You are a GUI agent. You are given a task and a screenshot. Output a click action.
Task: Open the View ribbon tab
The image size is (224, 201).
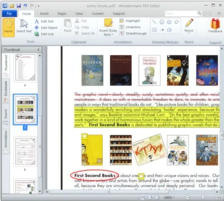pyautogui.click(x=79, y=14)
